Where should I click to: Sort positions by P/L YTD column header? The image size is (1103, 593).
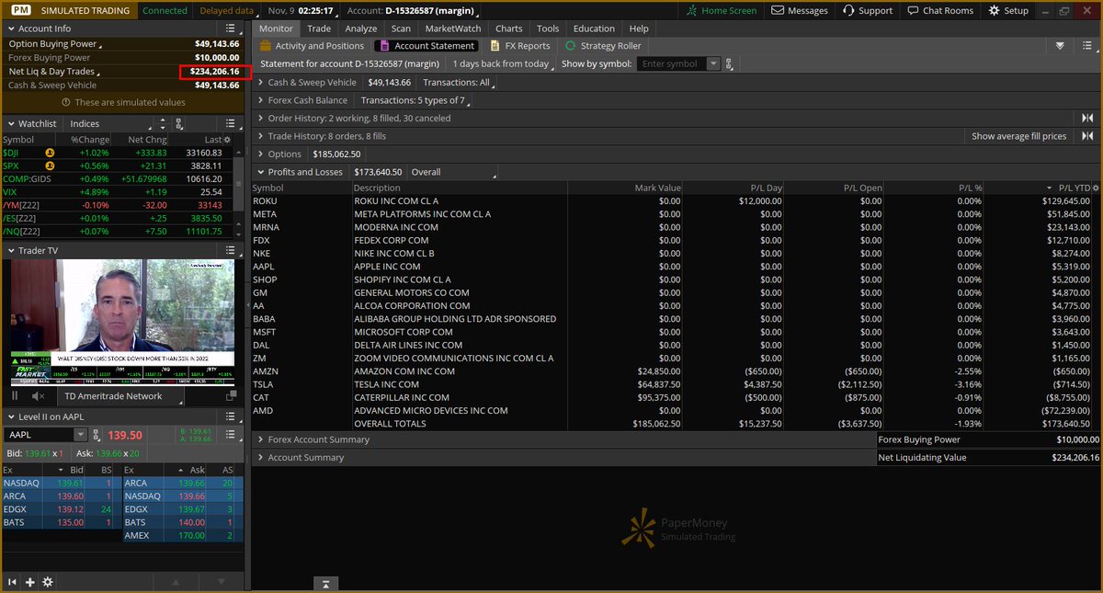click(x=1073, y=188)
